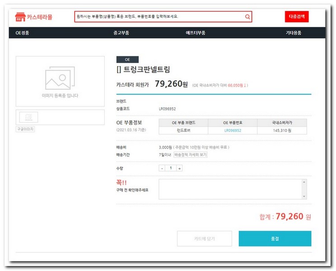
Task: Increase quantity with the plus button
Action: click(x=179, y=168)
